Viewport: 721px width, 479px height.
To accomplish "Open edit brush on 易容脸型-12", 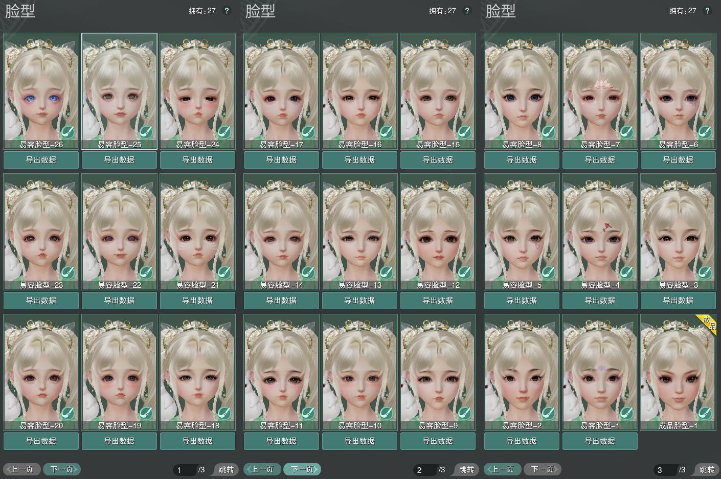I will click(x=464, y=272).
